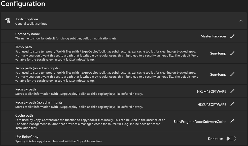Click the Master Packager company value
This screenshot has height=146, width=248.
coord(213,36)
